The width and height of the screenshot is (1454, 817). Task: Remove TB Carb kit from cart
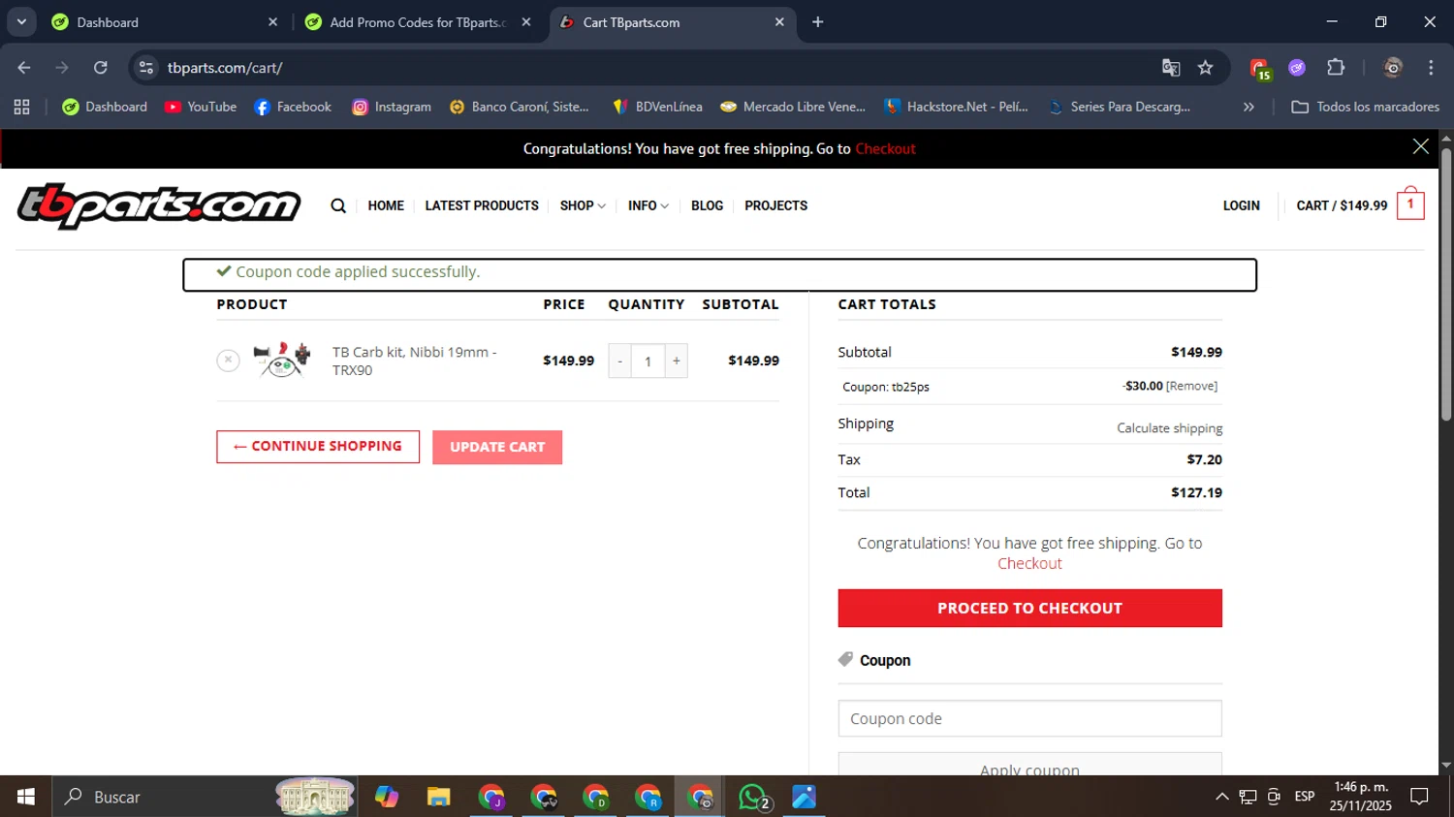[228, 361]
